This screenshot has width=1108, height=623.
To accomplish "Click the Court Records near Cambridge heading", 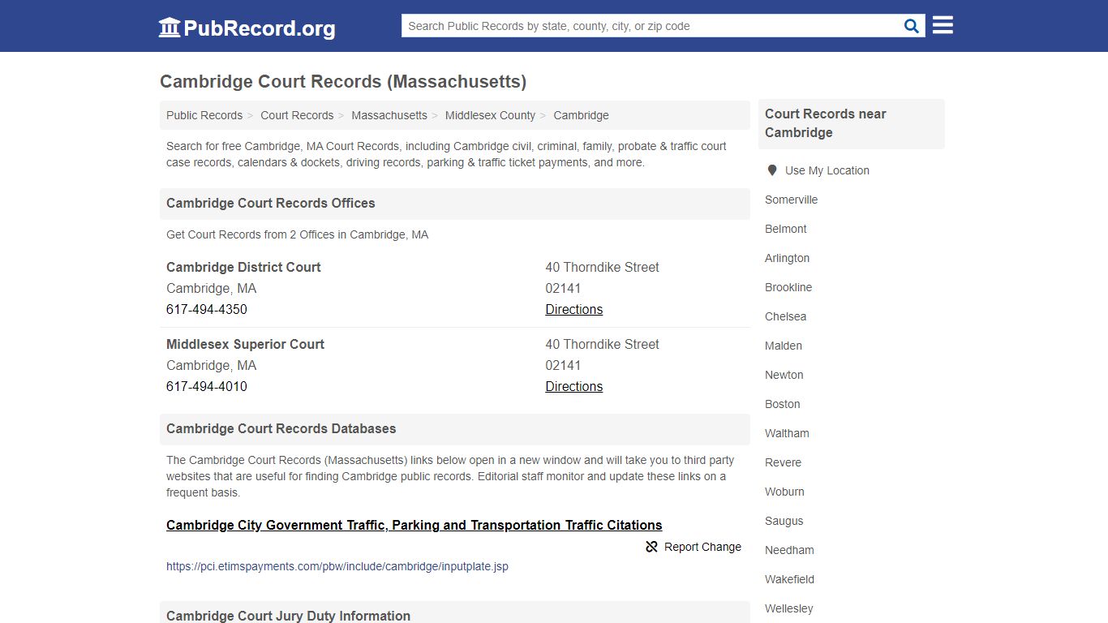I will (x=825, y=123).
